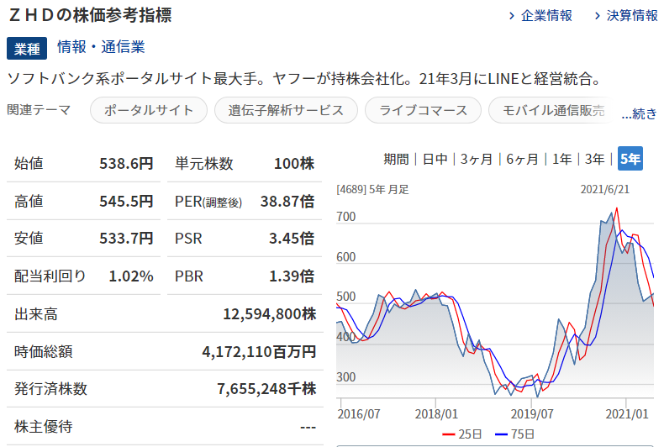This screenshot has width=664, height=447.
Task: Switch chart period to 6ヶ月
Action: pos(522,159)
